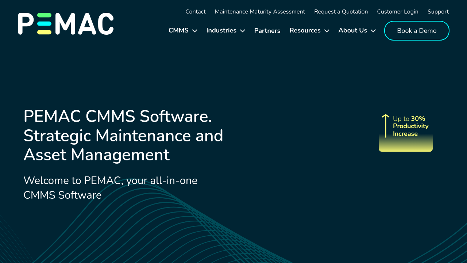Image resolution: width=467 pixels, height=263 pixels.
Task: Click the chevron arrow beside CMMS
Action: [195, 31]
